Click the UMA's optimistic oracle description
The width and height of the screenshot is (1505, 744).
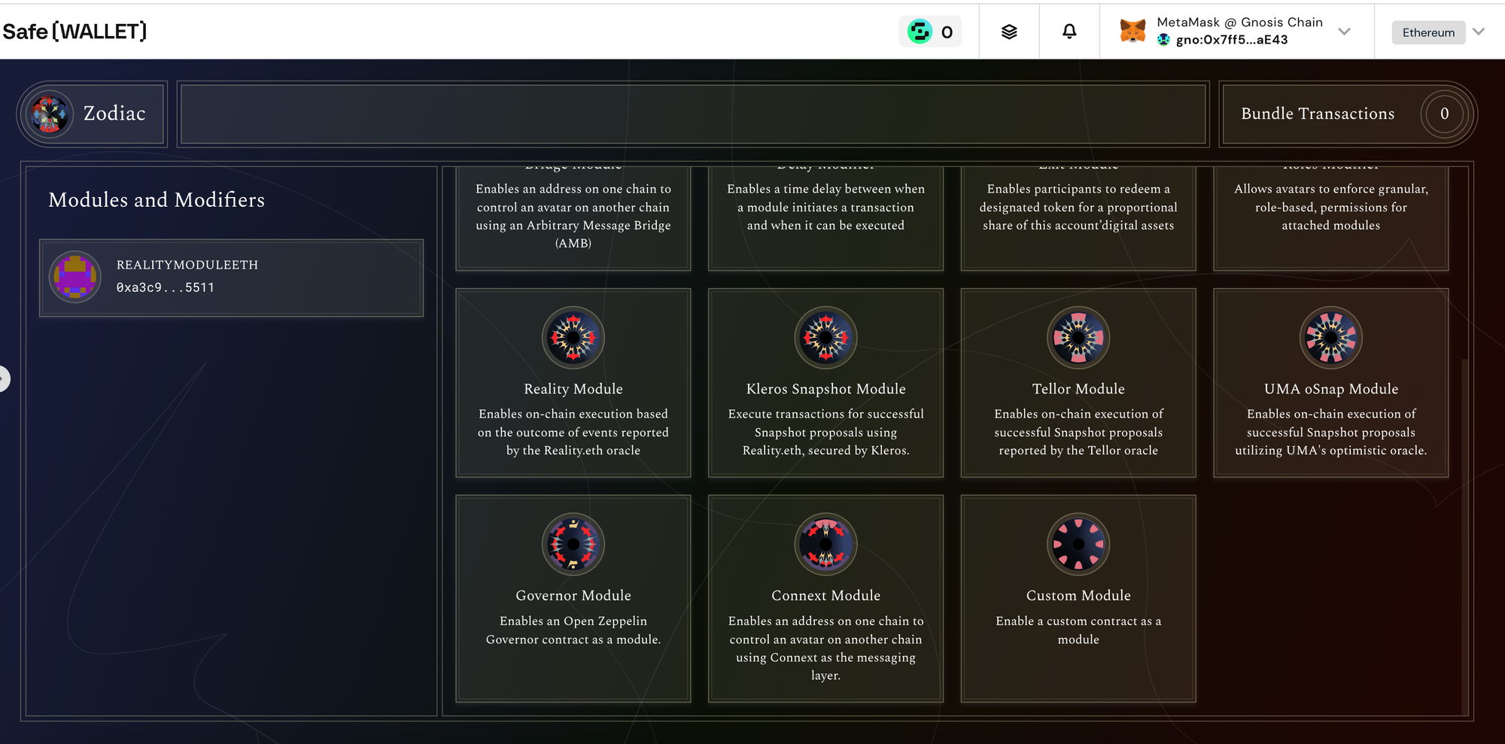point(1331,432)
